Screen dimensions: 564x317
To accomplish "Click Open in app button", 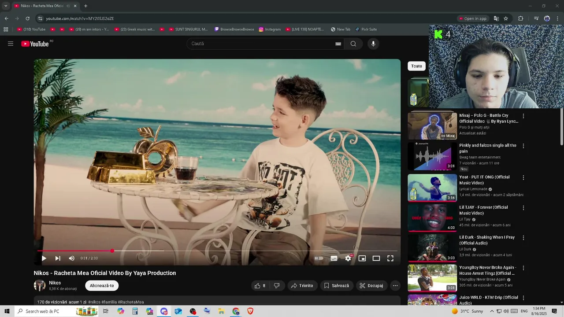I will click(473, 18).
